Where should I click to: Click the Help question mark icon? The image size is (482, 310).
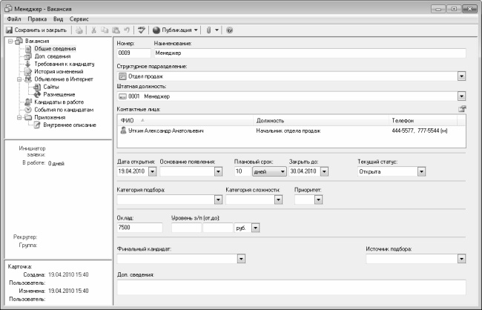pos(229,30)
